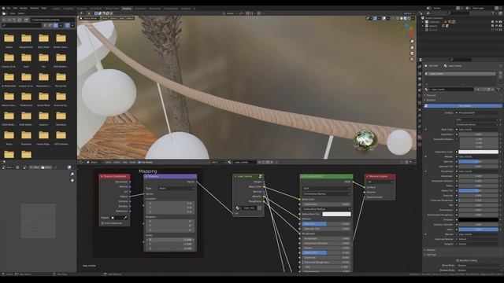Click Alpha slider in material properties
The height and width of the screenshot is (283, 504).
point(478,230)
